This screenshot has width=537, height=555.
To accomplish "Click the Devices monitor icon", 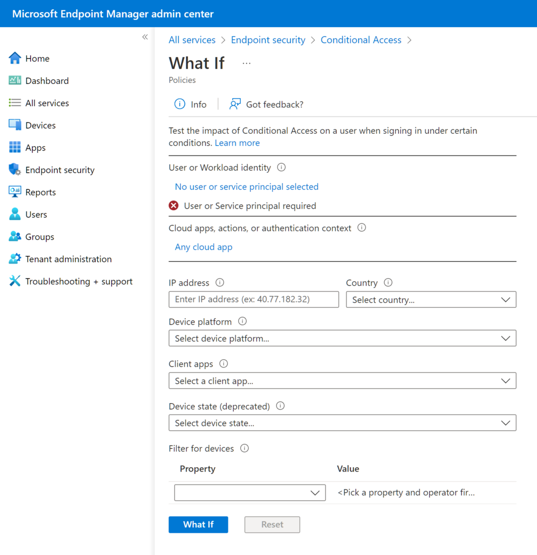I will tap(15, 125).
